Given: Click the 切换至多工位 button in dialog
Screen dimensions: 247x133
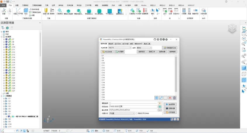Looking at the screenshot, I should click(170, 48).
